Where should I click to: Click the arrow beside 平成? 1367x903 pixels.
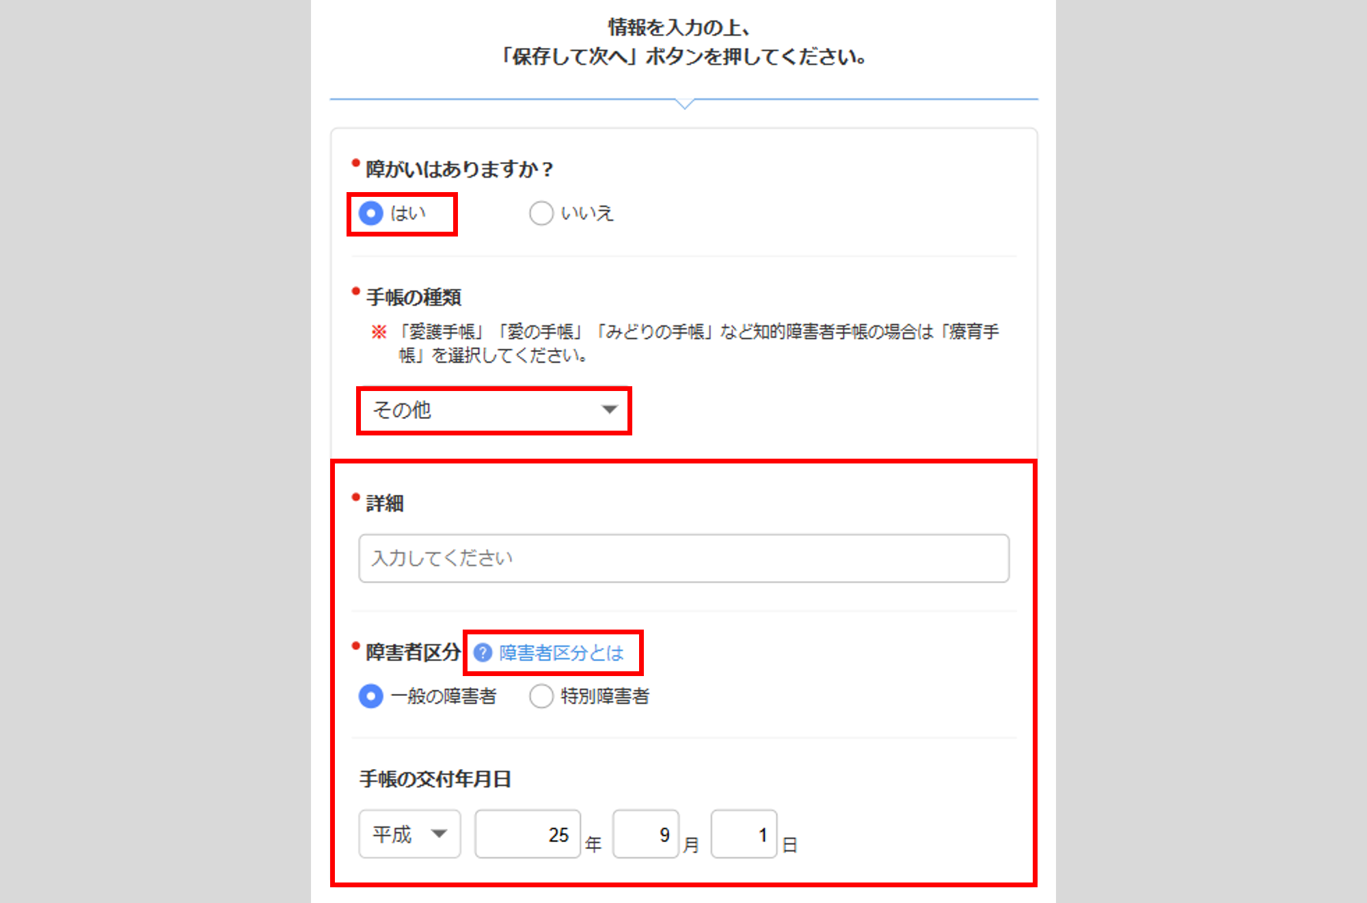[x=439, y=834]
